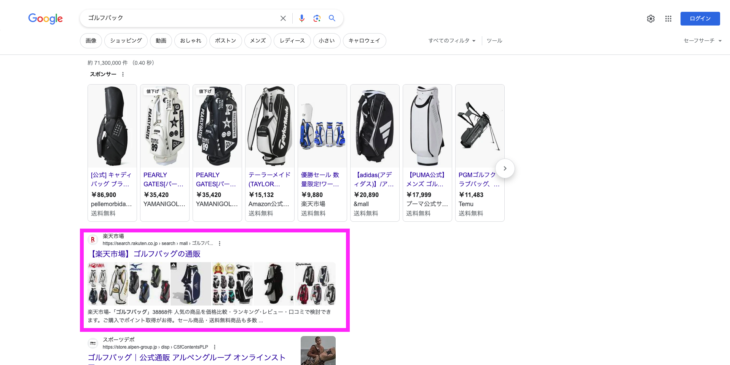The width and height of the screenshot is (730, 365).
Task: Click the Google logo
Action: [45, 18]
